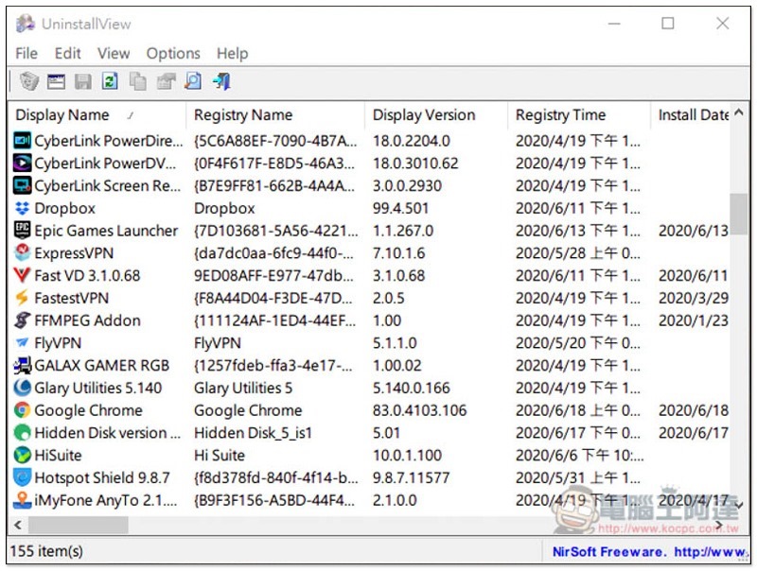Open the View menu
The width and height of the screenshot is (757, 571).
click(x=113, y=54)
